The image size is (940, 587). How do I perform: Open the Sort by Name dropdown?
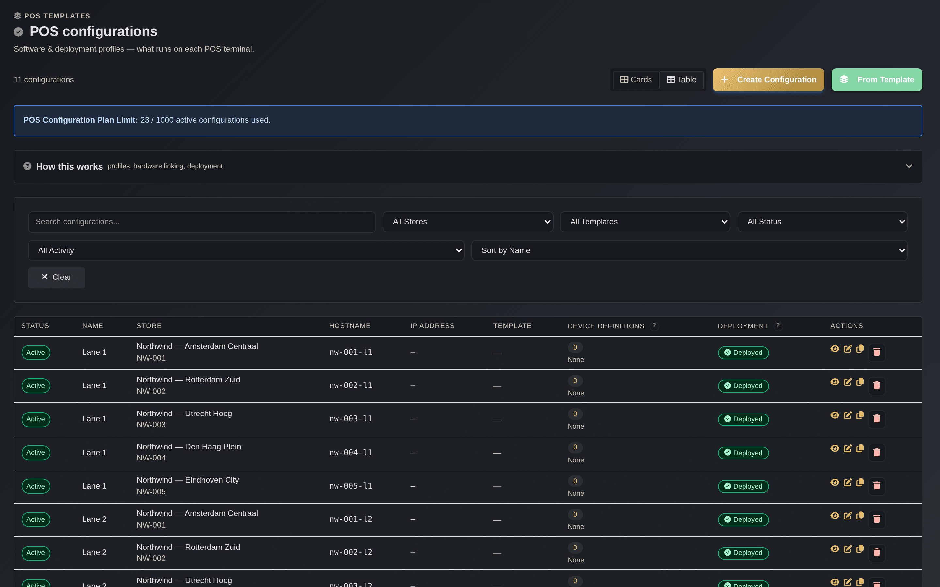[x=689, y=250]
